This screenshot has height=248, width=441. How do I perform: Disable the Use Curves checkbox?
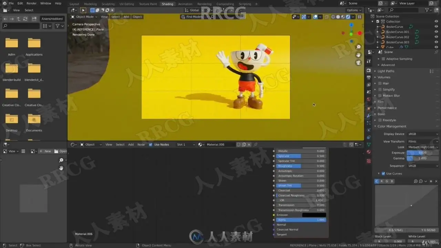tap(383, 174)
